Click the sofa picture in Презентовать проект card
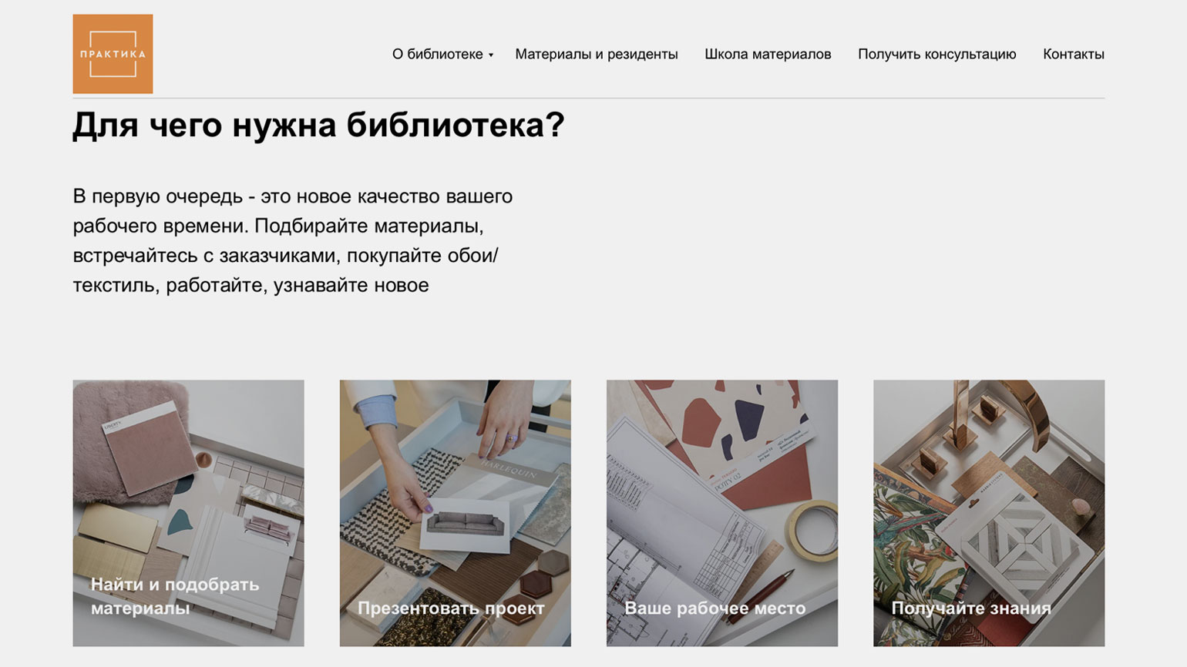The image size is (1187, 667). pyautogui.click(x=465, y=524)
